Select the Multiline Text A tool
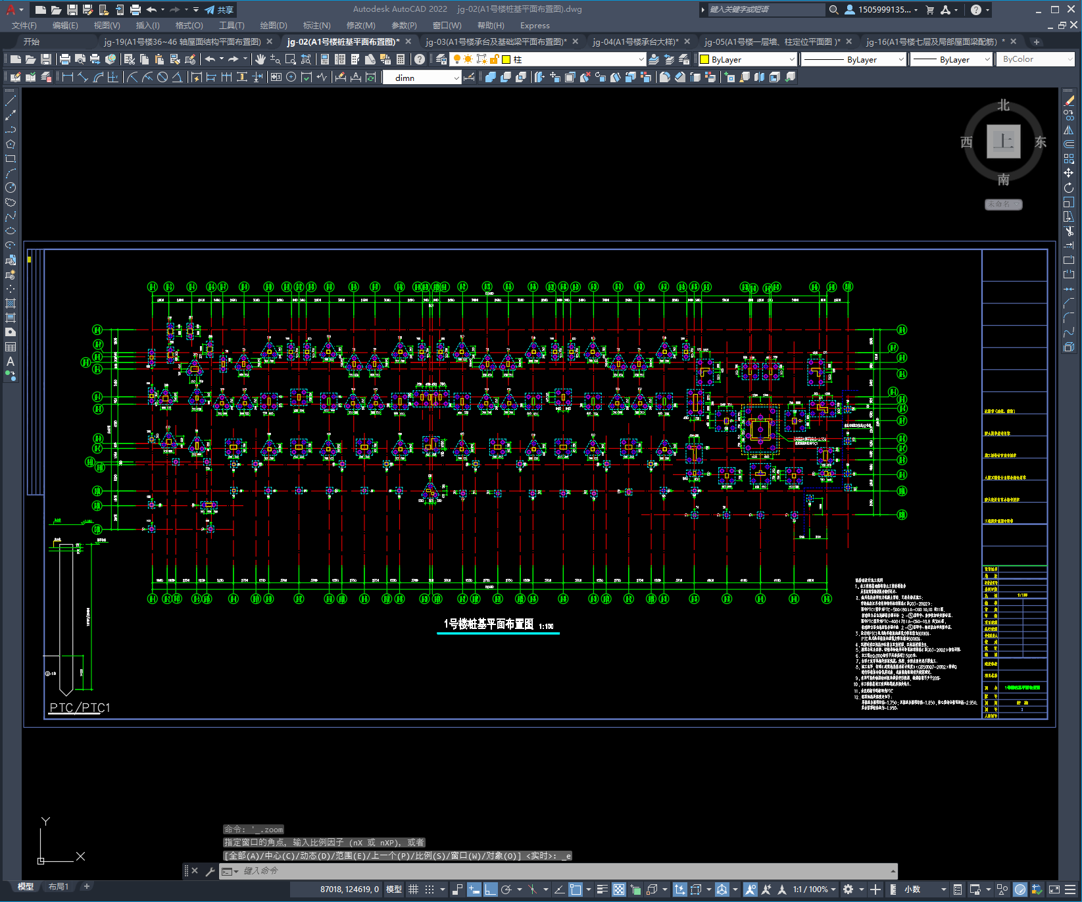 [11, 361]
